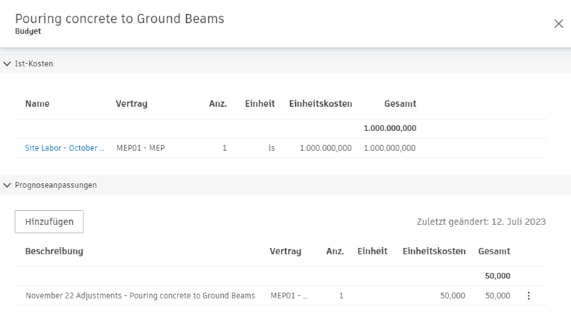
Task: Open the Site Labor - October link
Action: tap(65, 148)
